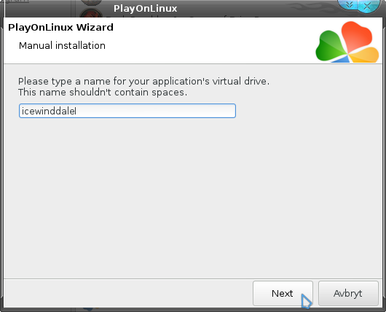The image size is (386, 312).
Task: Click the PlayOnLinux clover logo
Action: coord(347,42)
